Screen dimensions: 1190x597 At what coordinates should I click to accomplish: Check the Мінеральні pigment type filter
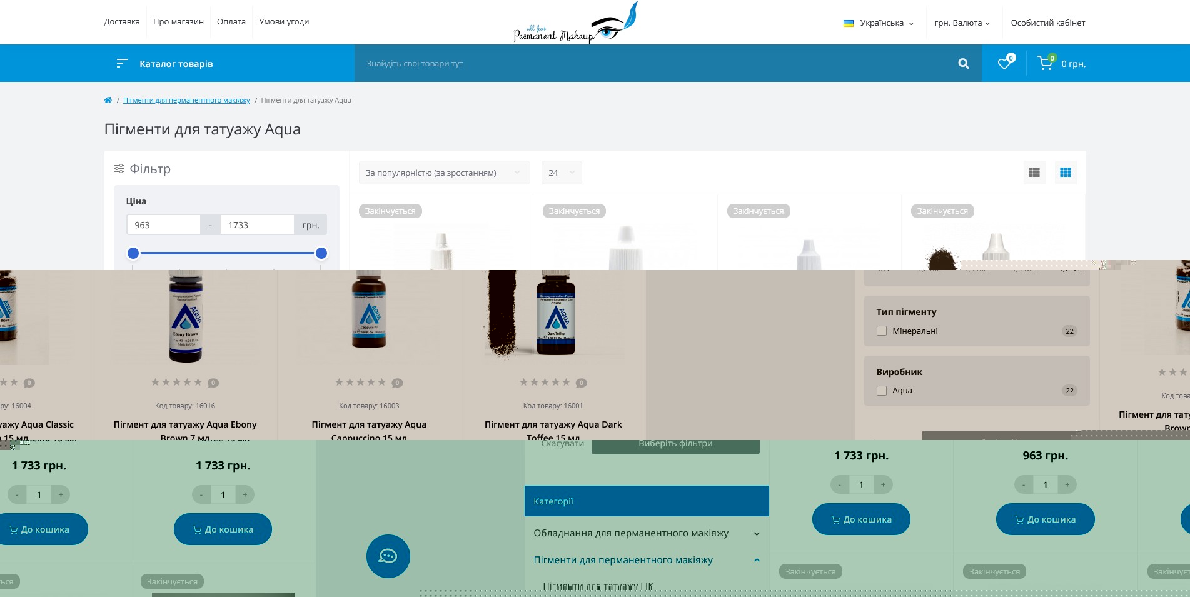(x=882, y=331)
